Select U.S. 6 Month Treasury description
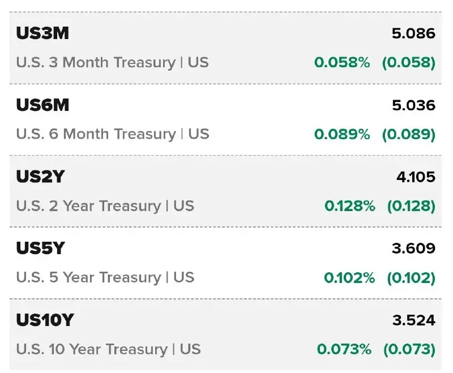This screenshot has width=453, height=373. tap(113, 134)
